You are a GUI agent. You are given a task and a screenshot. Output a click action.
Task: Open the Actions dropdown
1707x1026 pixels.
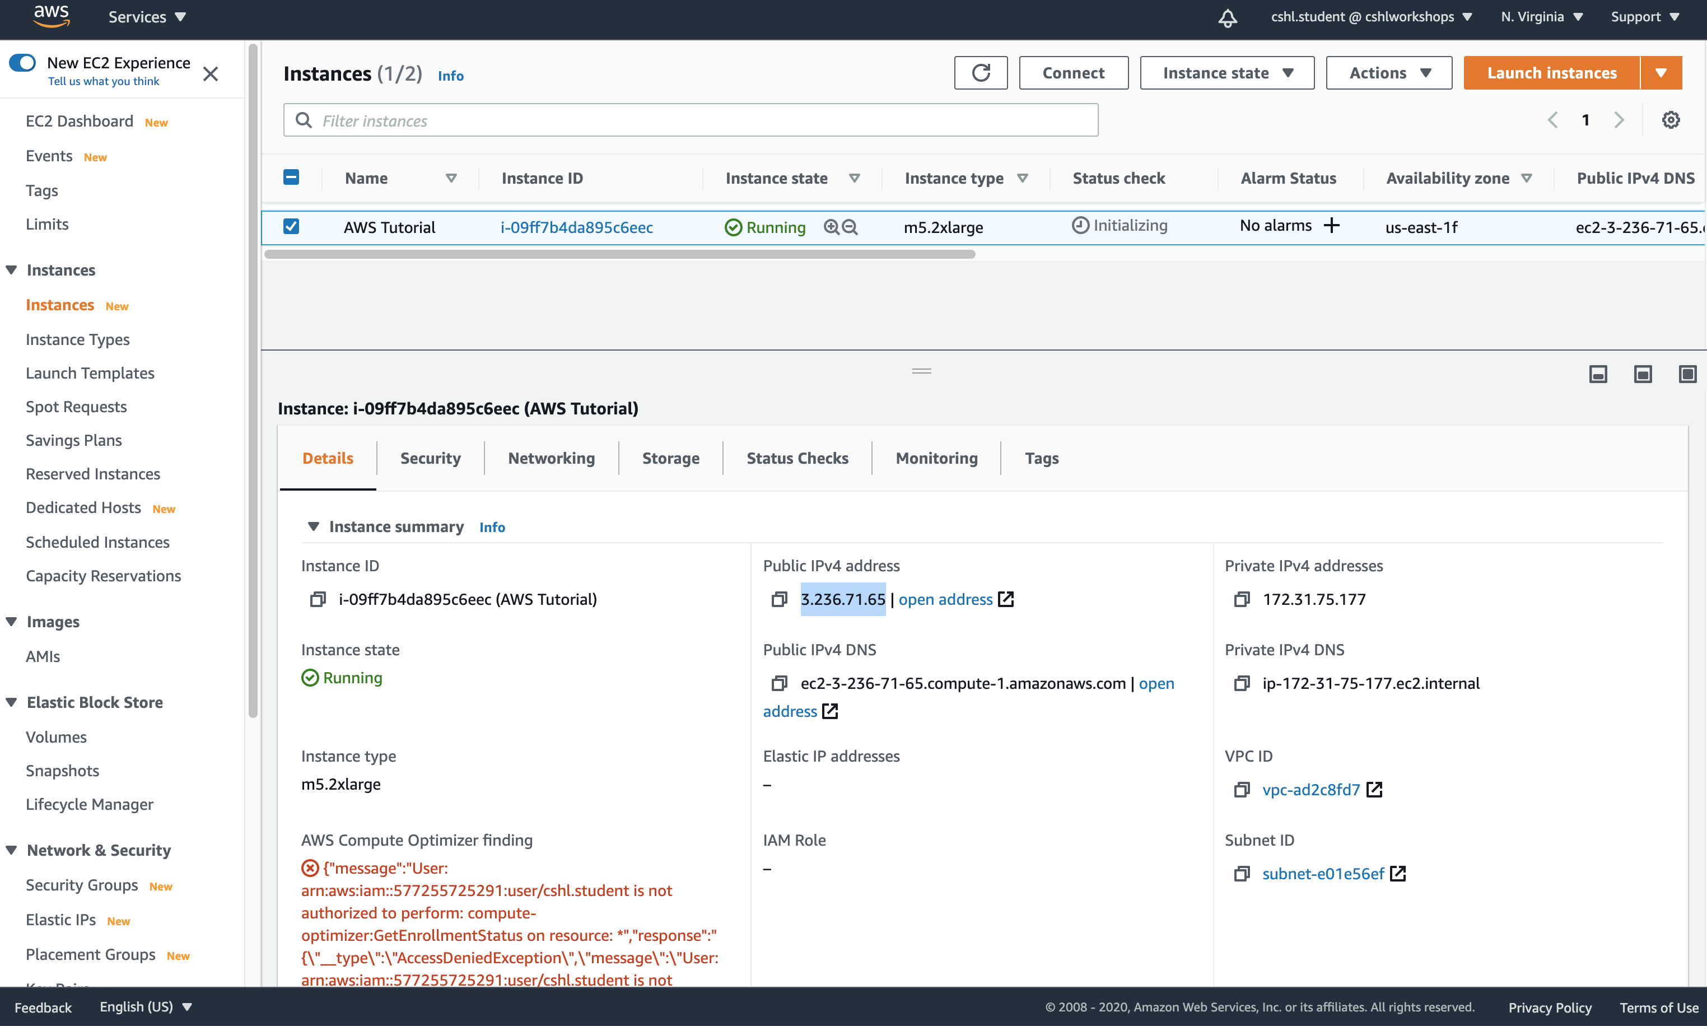pyautogui.click(x=1388, y=73)
